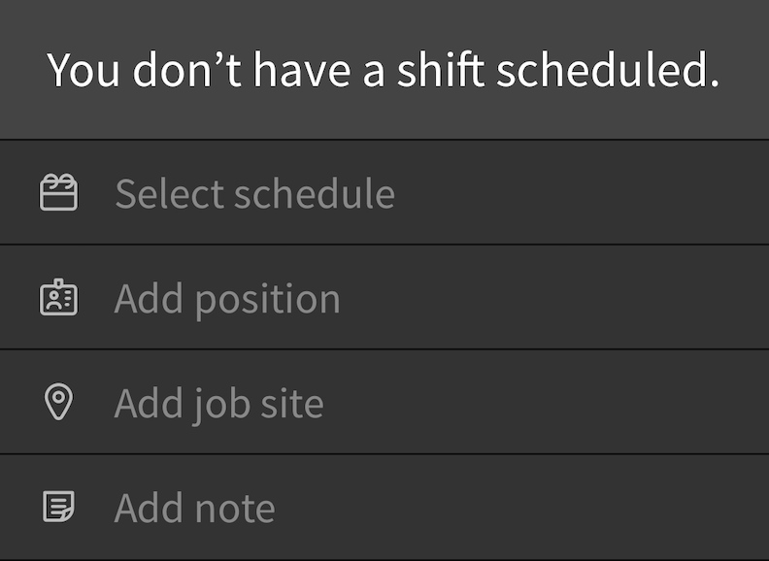Image resolution: width=769 pixels, height=561 pixels.
Task: Choose the Add position field
Action: point(384,297)
